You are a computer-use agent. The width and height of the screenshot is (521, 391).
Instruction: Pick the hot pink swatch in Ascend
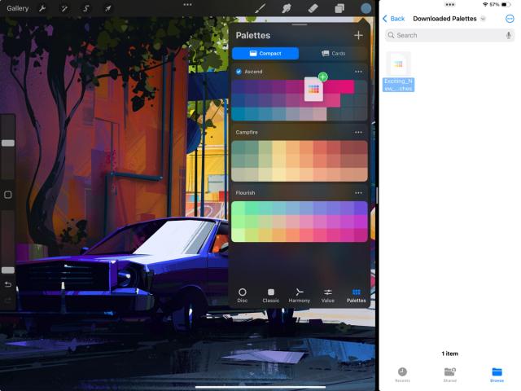[347, 87]
